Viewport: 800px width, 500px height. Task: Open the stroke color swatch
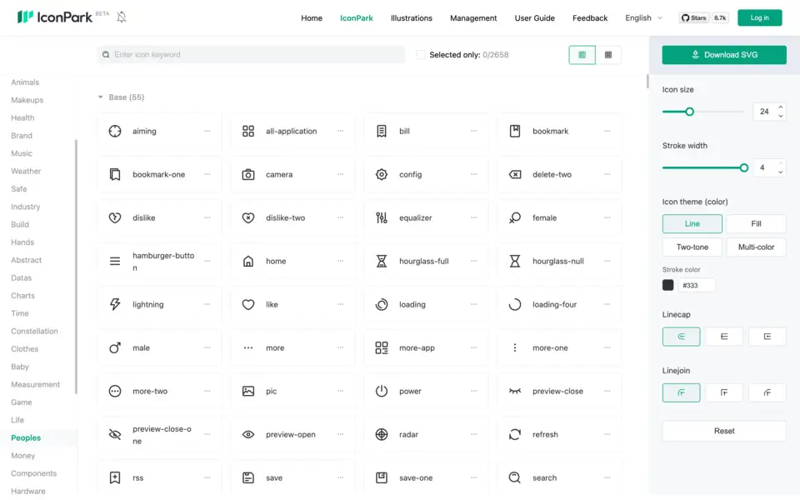tap(667, 285)
